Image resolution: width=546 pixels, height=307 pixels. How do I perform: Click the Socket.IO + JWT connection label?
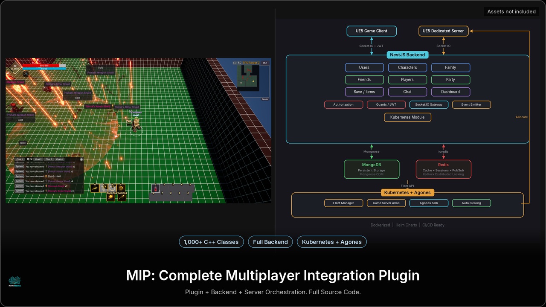(372, 46)
